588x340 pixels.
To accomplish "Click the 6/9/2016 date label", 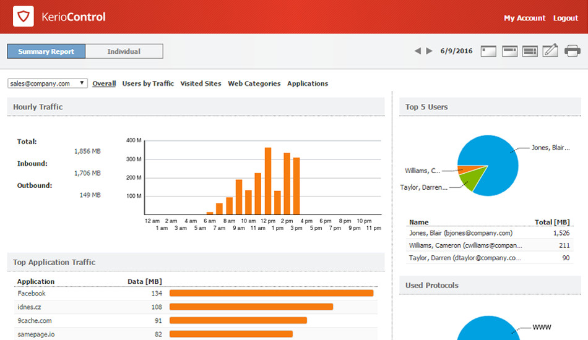I will 456,51.
